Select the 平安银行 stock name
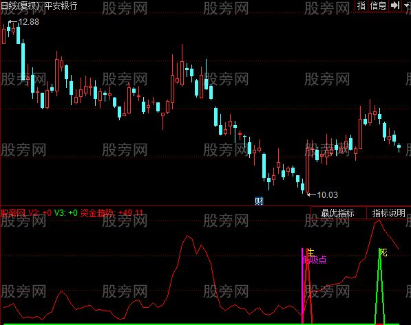 [61, 5]
